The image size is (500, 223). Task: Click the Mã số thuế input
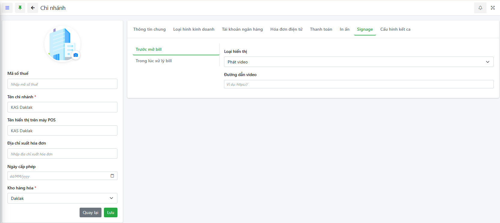pos(62,84)
